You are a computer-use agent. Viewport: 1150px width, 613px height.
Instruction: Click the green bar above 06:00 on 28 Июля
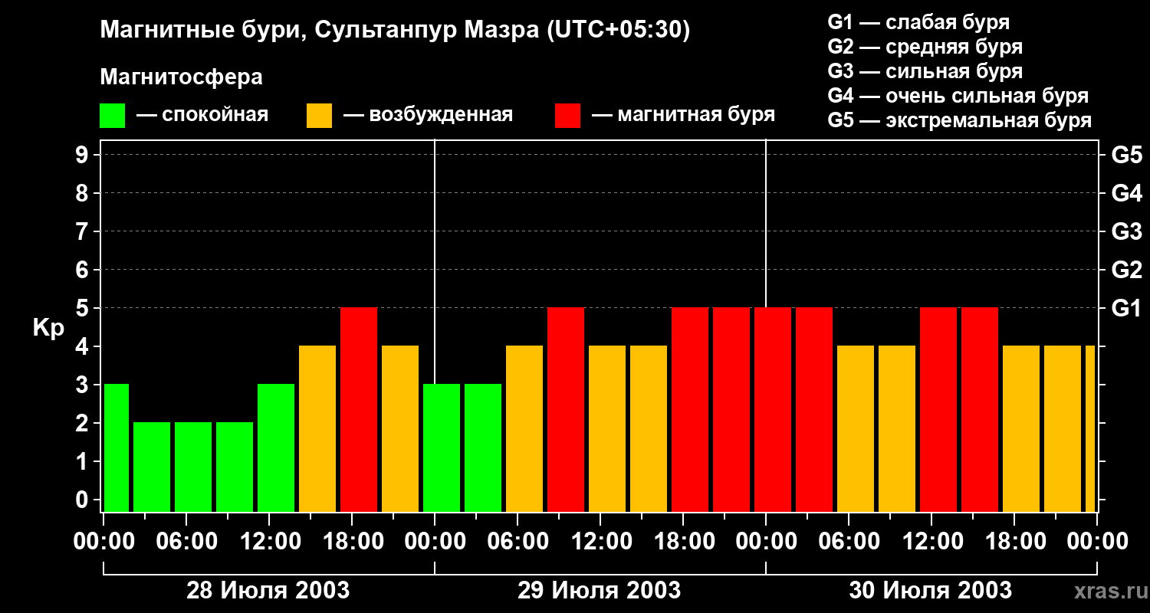(x=193, y=467)
